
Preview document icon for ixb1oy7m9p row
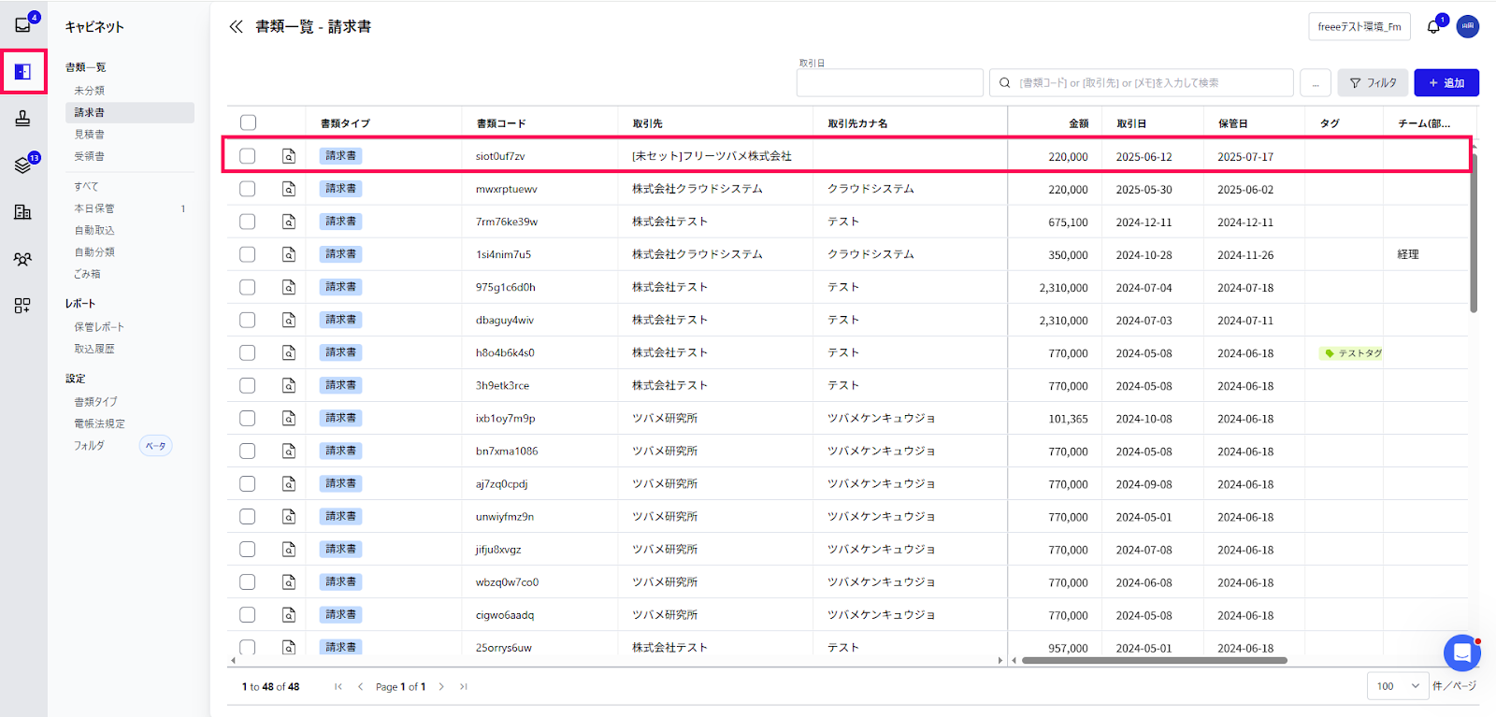pos(289,418)
